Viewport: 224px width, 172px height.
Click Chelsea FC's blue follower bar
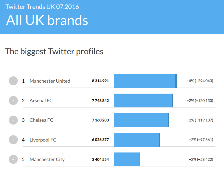click(x=141, y=120)
